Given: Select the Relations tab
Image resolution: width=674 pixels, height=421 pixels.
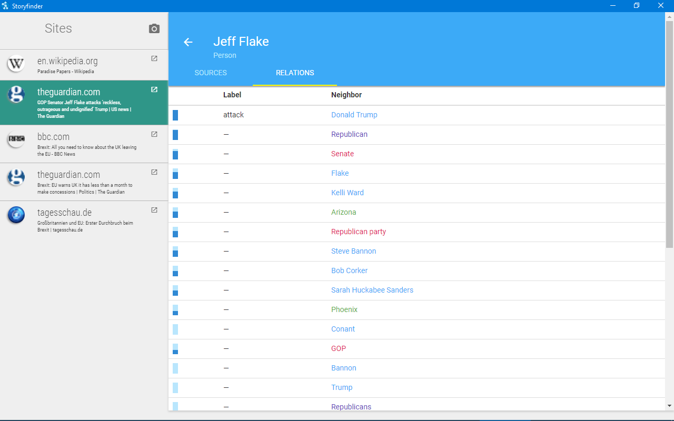Looking at the screenshot, I should (295, 73).
